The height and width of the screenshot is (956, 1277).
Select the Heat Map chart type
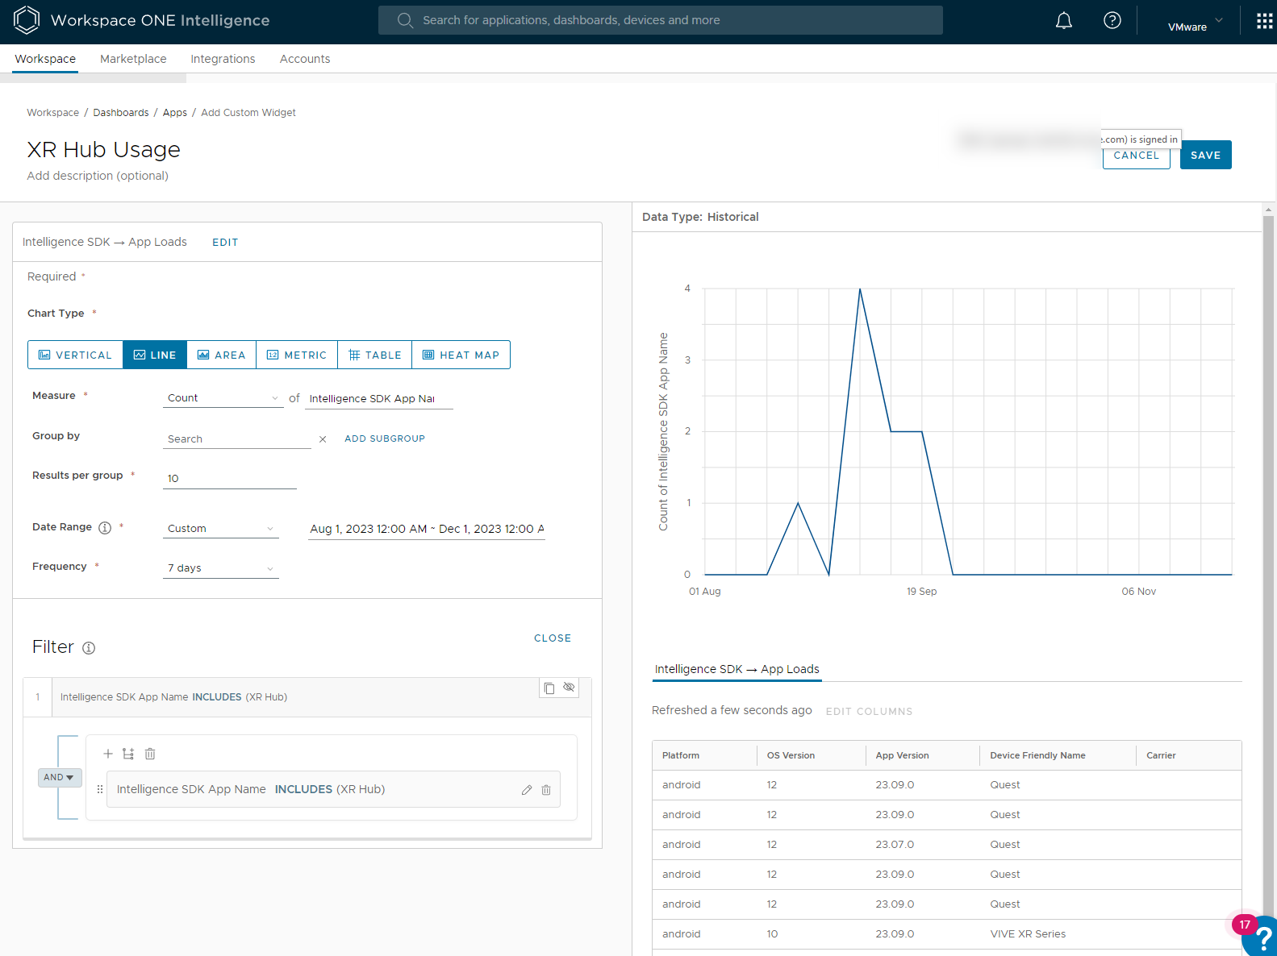(x=461, y=355)
